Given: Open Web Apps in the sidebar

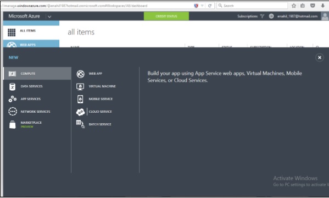Looking at the screenshot, I should [x=31, y=44].
